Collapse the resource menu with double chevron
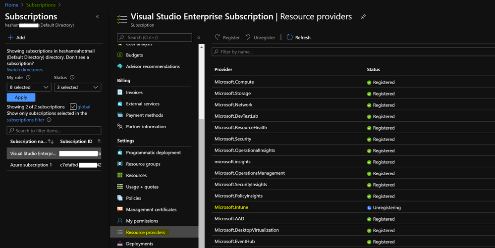This screenshot has width=495, height=248. pyautogui.click(x=199, y=38)
